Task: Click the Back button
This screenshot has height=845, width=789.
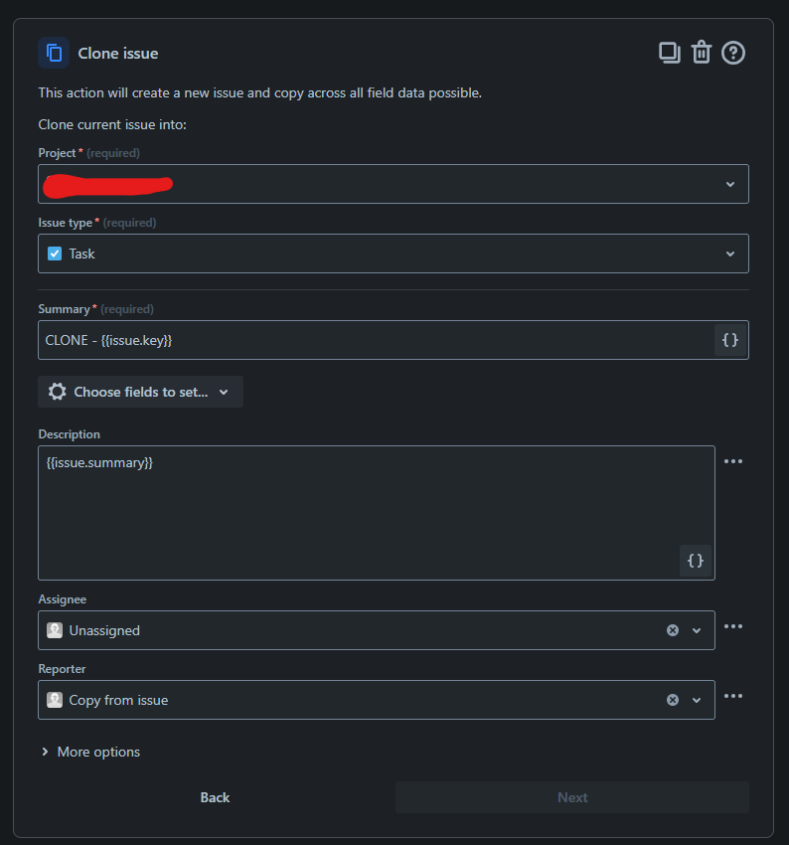Action: tap(215, 796)
